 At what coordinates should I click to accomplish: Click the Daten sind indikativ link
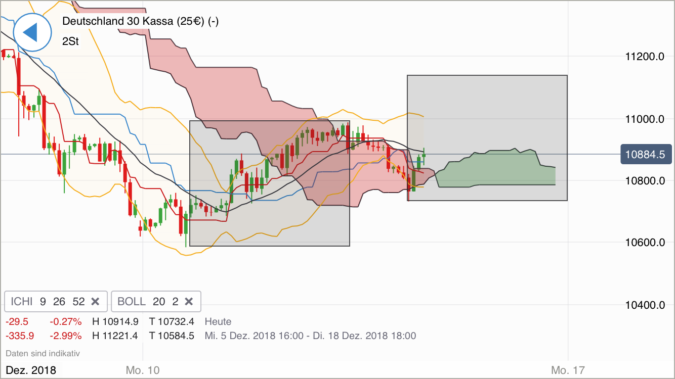(42, 353)
